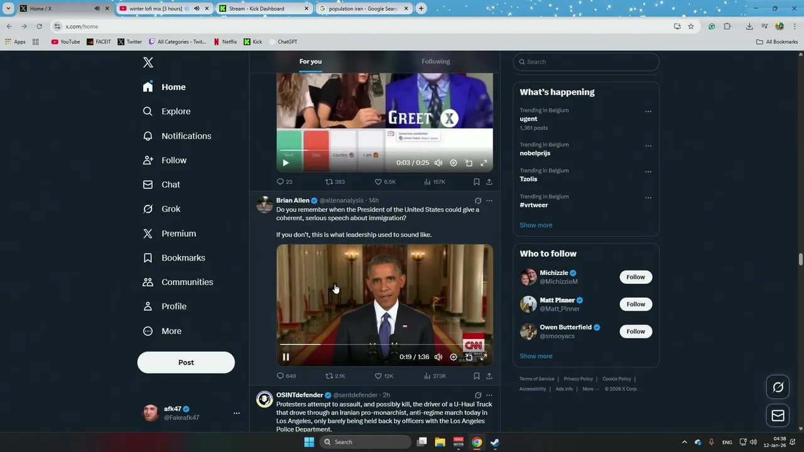
Task: Reply to post with 649 comments
Action: tap(286, 376)
